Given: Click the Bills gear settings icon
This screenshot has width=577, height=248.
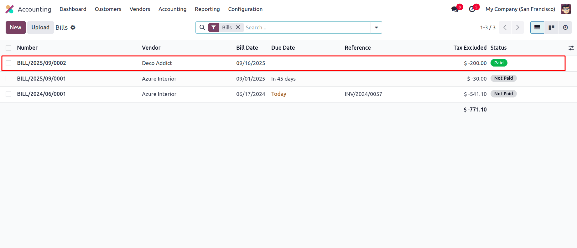Looking at the screenshot, I should (73, 27).
